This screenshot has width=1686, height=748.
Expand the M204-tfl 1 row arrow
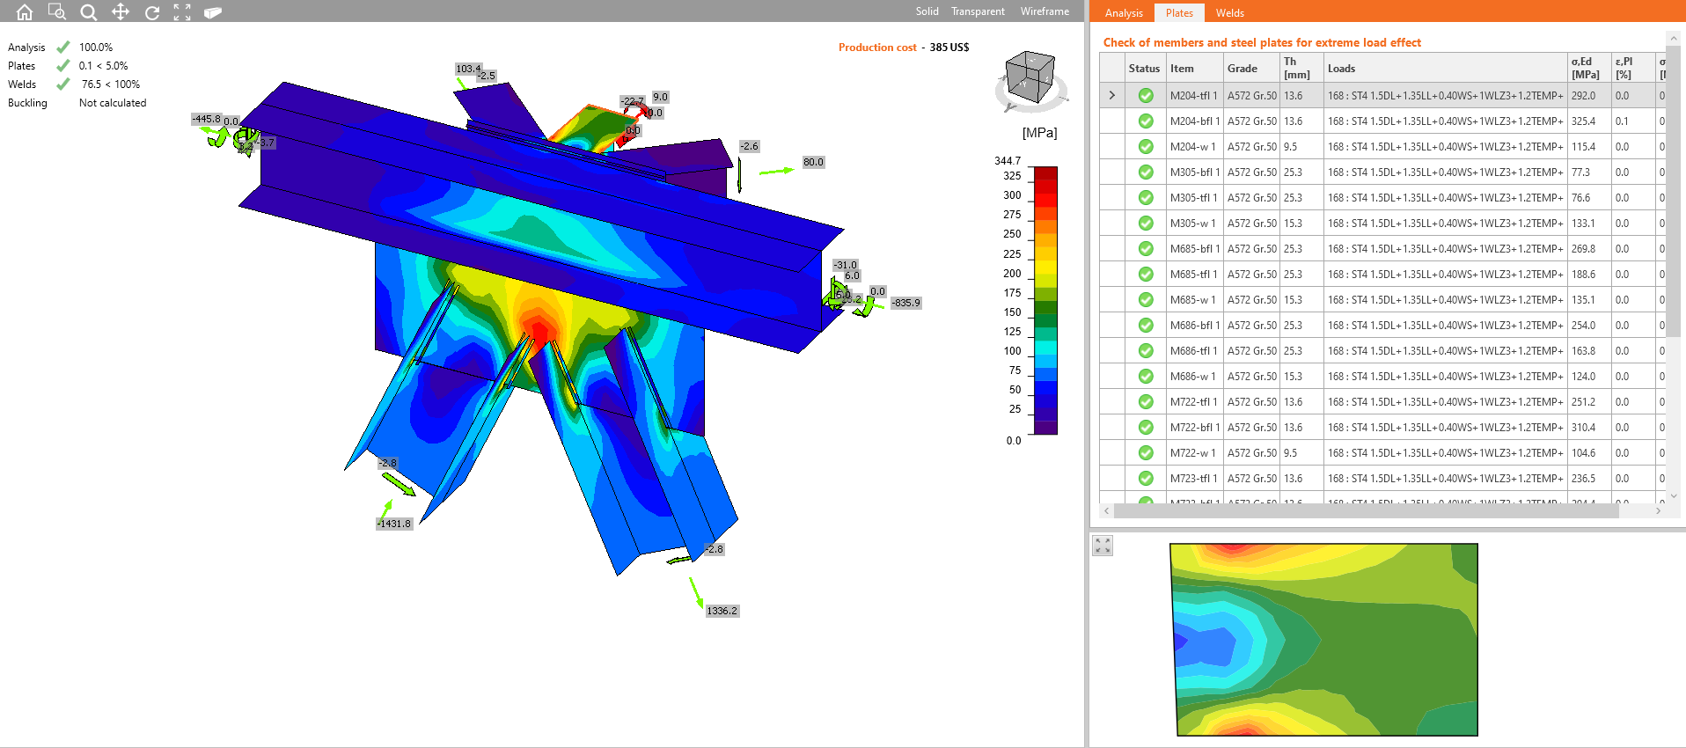click(x=1112, y=95)
